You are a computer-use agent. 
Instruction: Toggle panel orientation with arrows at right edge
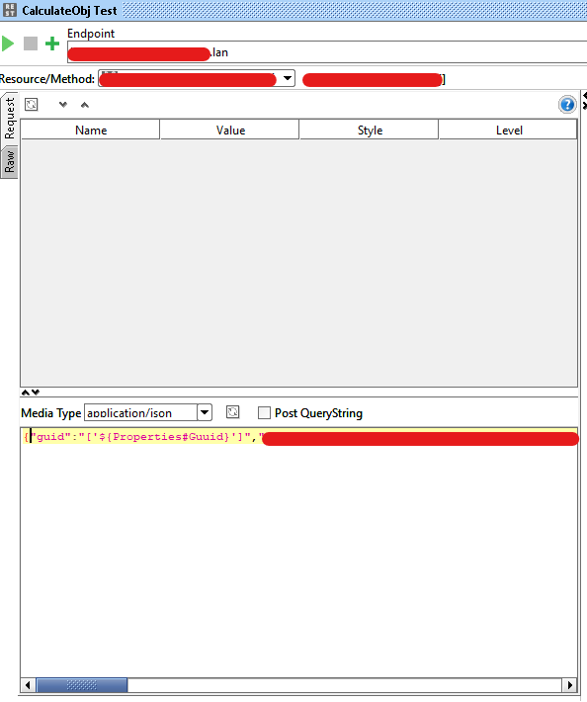pyautogui.click(x=584, y=101)
